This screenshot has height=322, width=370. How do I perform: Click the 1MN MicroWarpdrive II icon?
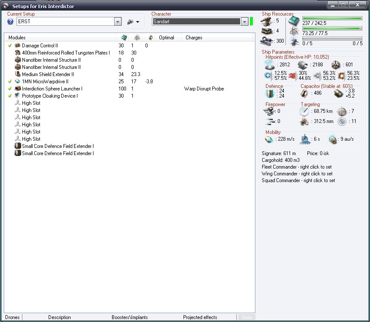[17, 81]
